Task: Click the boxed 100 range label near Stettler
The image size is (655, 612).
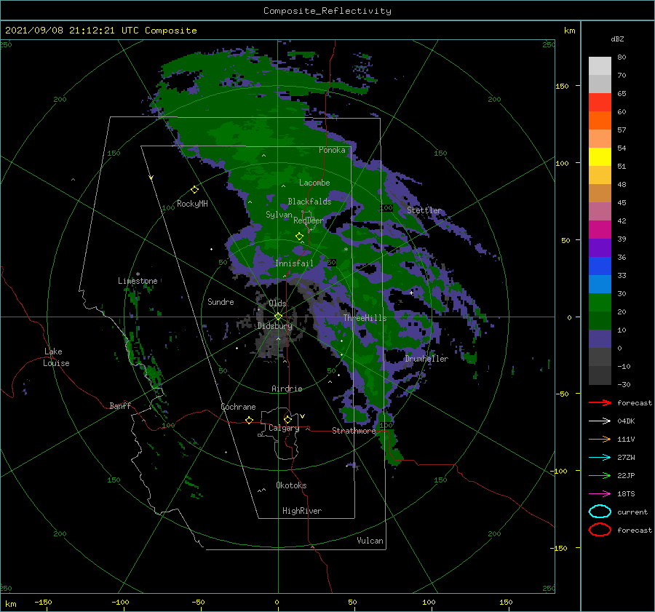Action: coord(386,208)
